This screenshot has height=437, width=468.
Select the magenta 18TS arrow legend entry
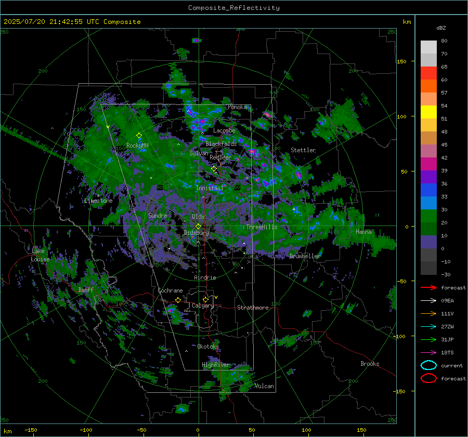coord(428,353)
